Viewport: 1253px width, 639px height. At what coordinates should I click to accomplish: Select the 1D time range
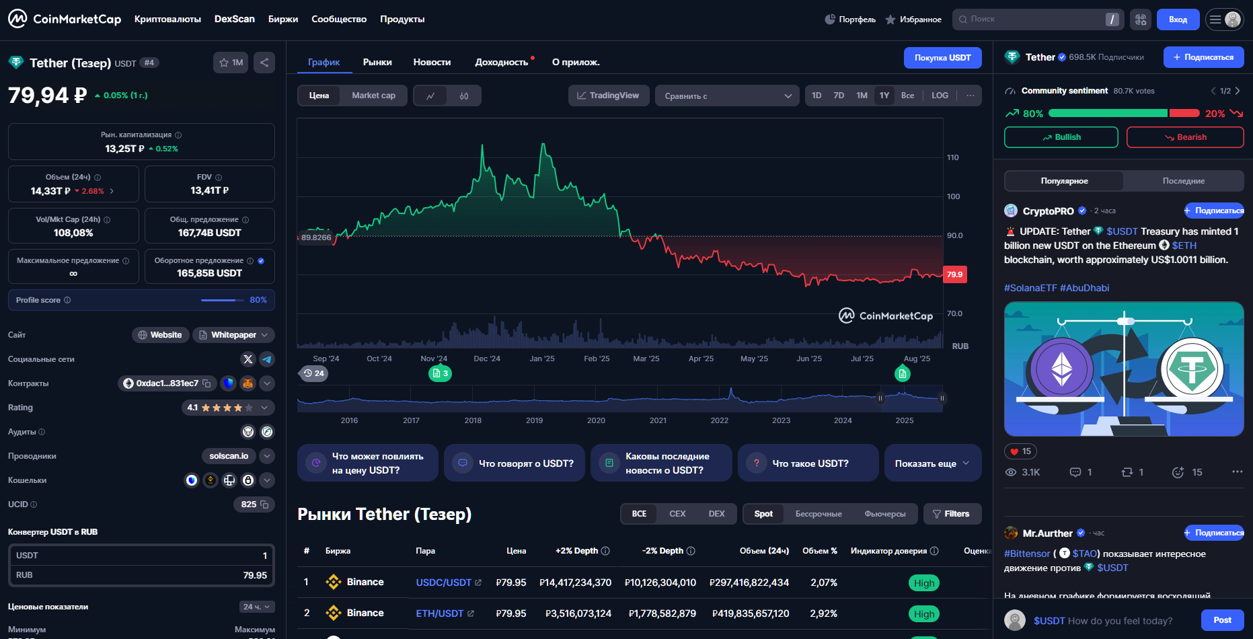817,96
